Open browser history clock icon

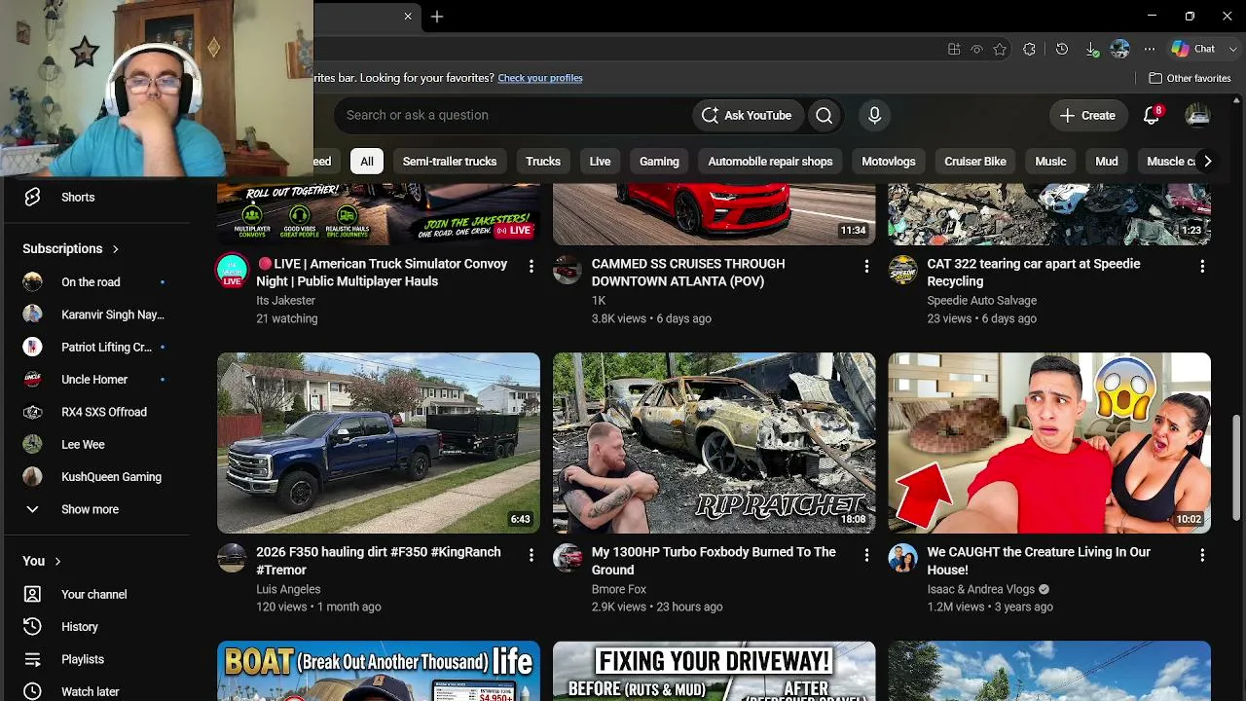[1062, 49]
